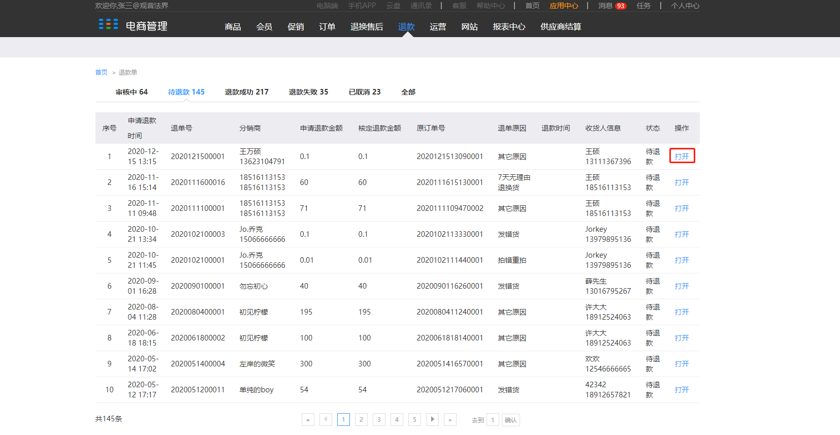Go to first page of pagination
The width and height of the screenshot is (840, 435).
(x=308, y=420)
